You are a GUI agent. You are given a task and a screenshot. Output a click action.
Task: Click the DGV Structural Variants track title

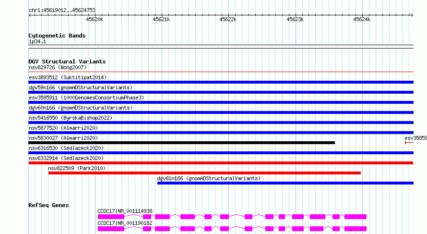pos(67,62)
